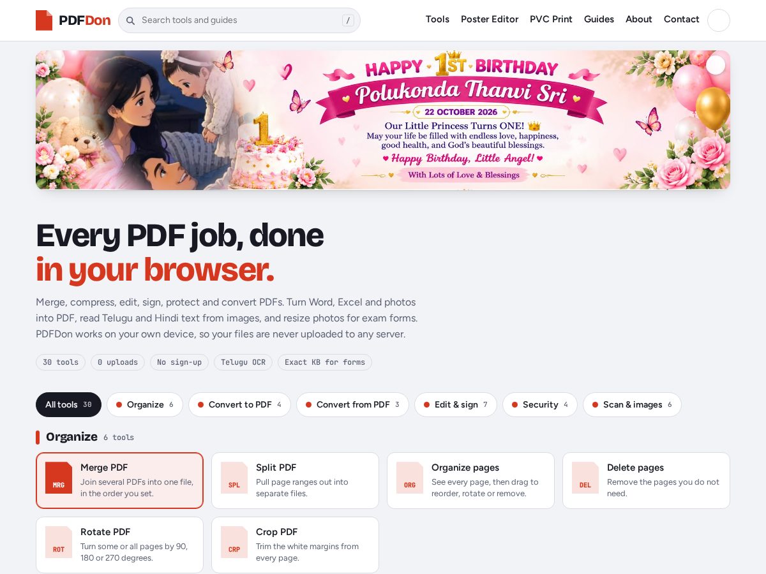
Task: Click the 'Exact KB for forms' chip
Action: point(325,362)
